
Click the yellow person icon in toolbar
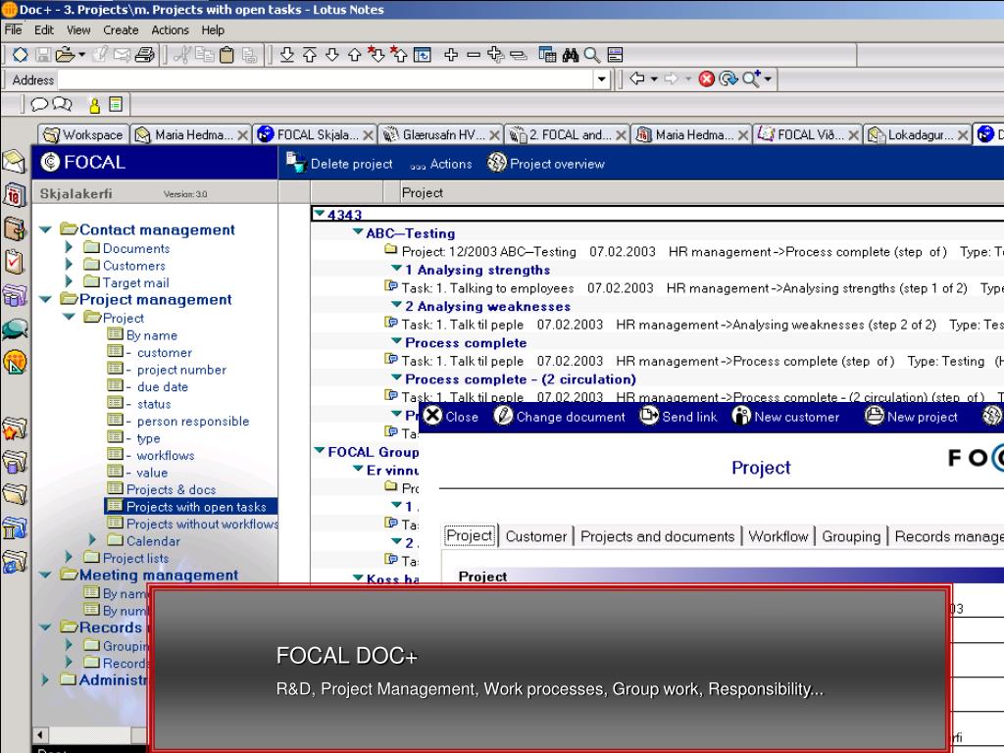pos(95,104)
